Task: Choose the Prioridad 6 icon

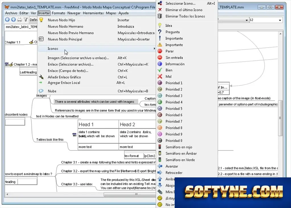Action: click(160, 115)
